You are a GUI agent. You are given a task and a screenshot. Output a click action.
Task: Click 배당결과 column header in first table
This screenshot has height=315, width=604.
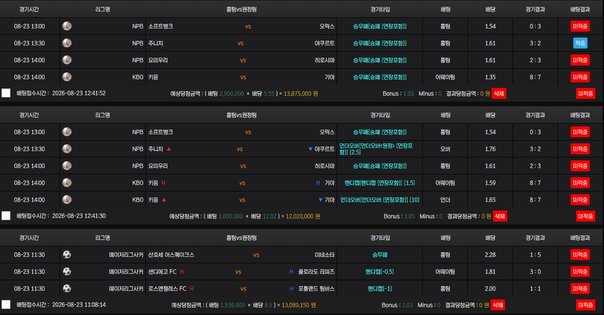click(x=580, y=9)
